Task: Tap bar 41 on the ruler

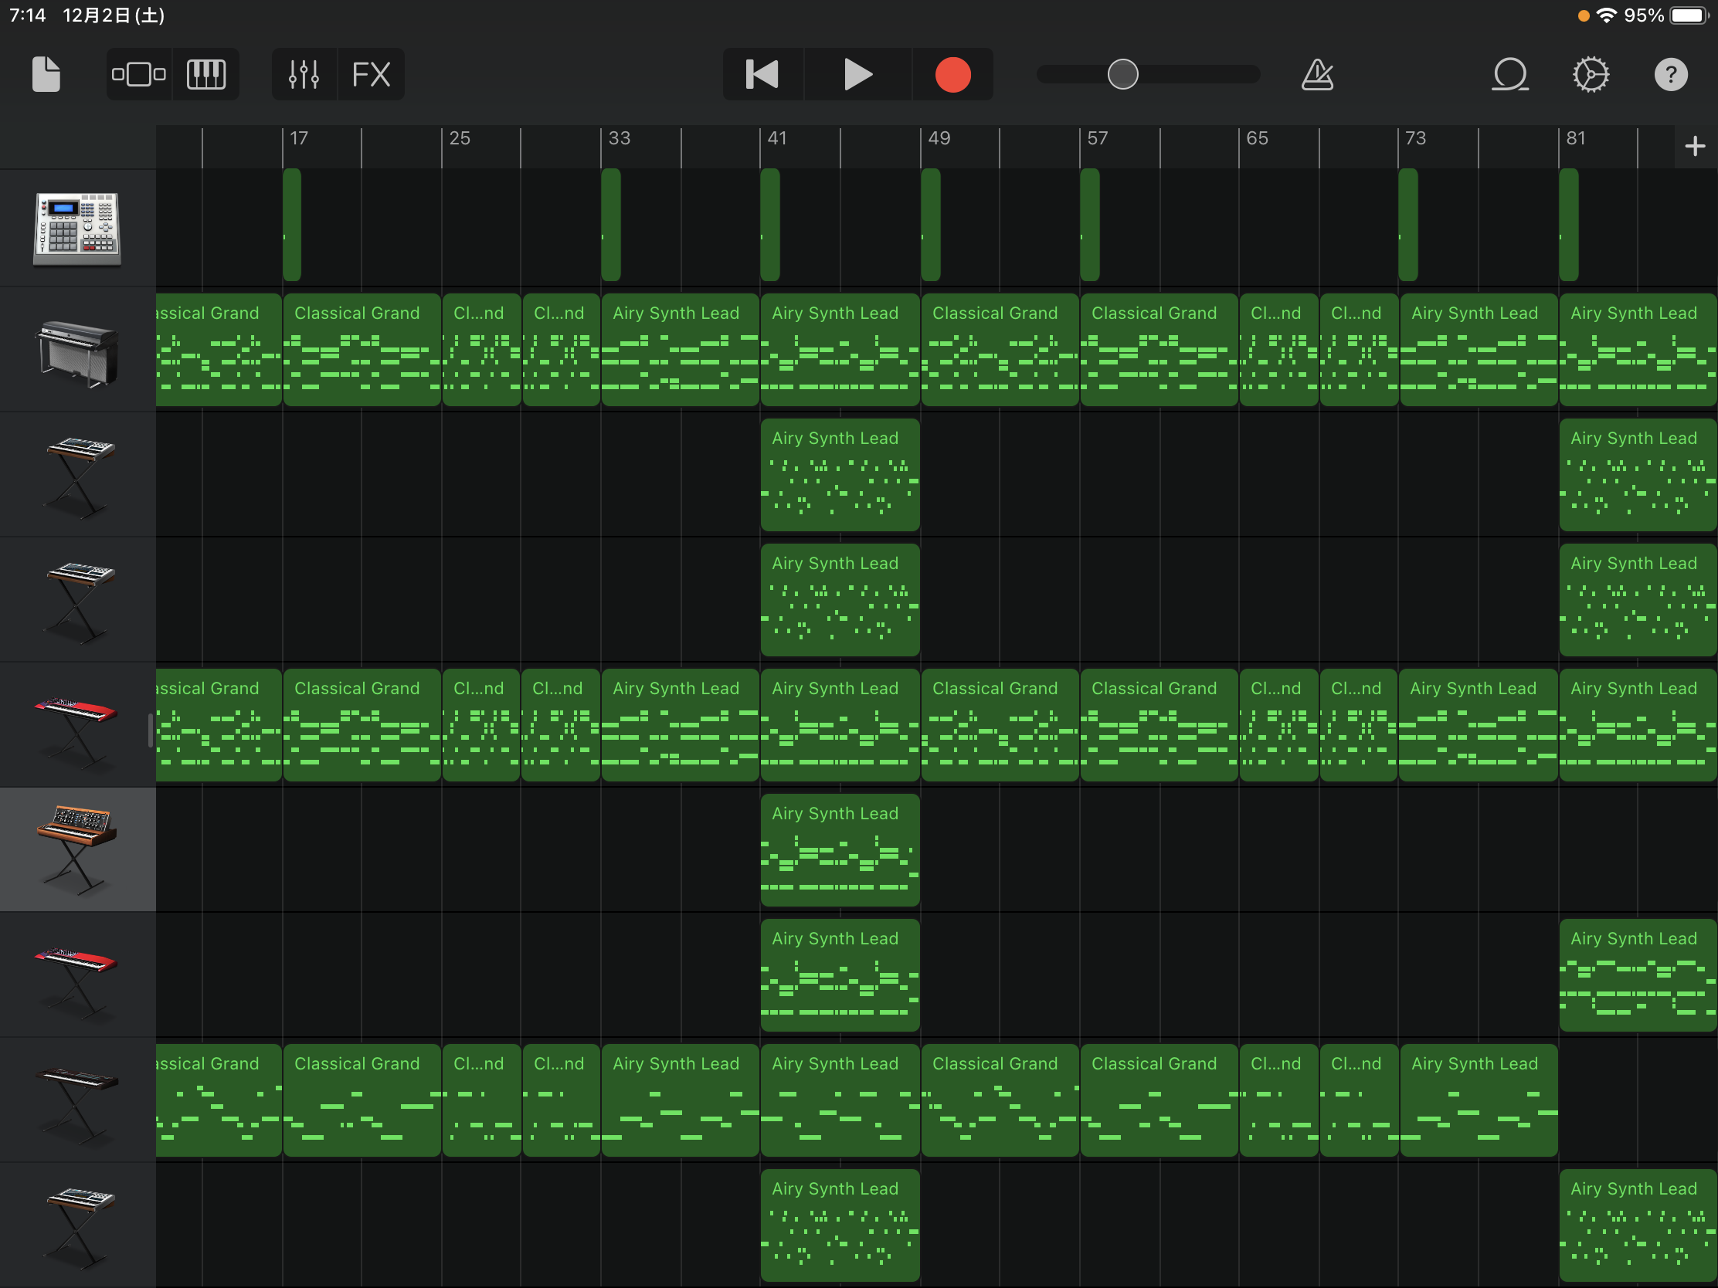Action: (x=776, y=139)
